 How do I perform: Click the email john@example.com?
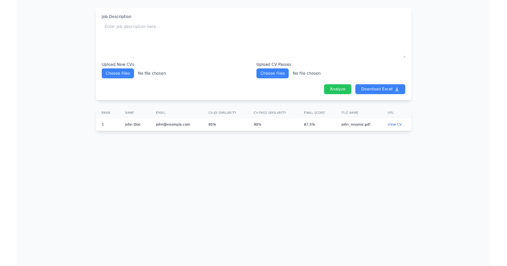click(172, 124)
